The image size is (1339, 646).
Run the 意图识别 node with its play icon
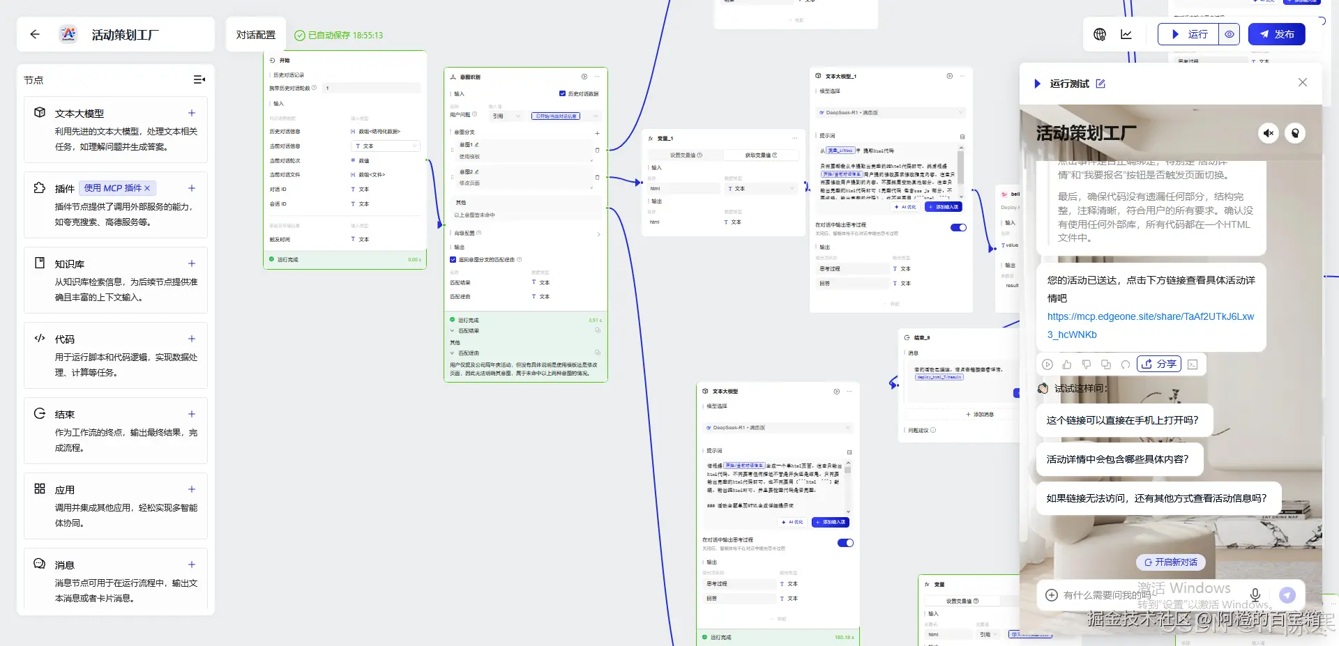pyautogui.click(x=584, y=77)
